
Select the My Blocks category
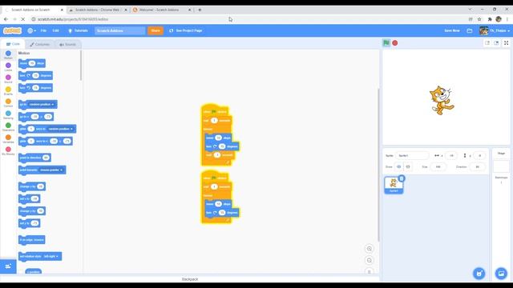coord(8,151)
